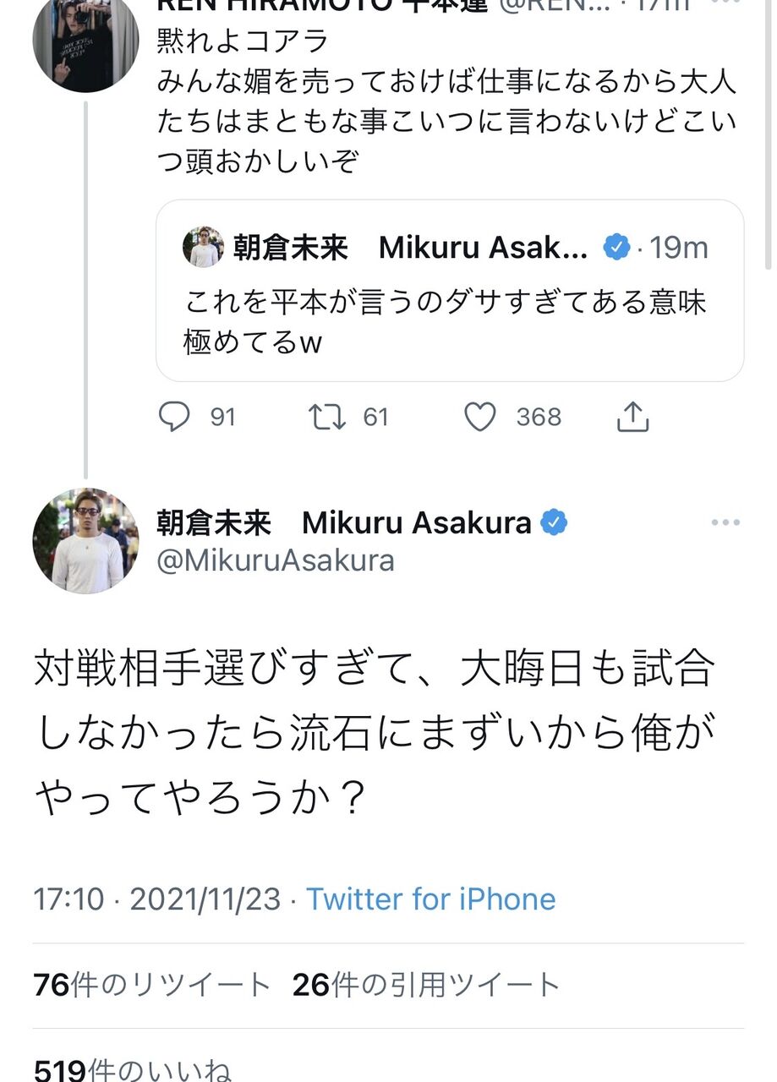Open the quoted tweet from Mikuru Asakura
This screenshot has height=1082, width=777.
(x=450, y=291)
